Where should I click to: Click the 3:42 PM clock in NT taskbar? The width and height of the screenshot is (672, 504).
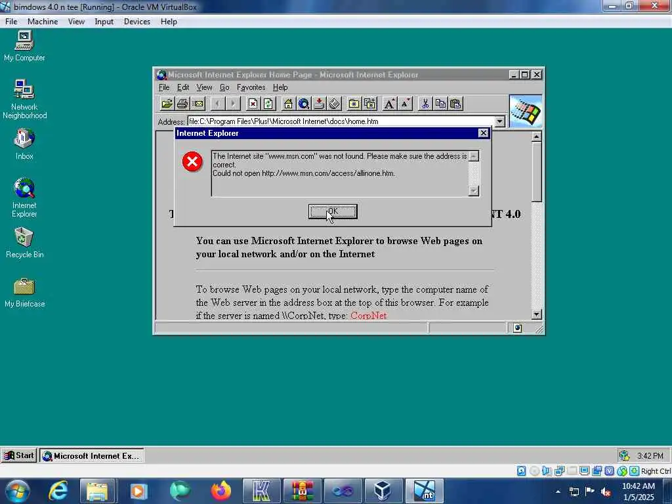coord(650,455)
